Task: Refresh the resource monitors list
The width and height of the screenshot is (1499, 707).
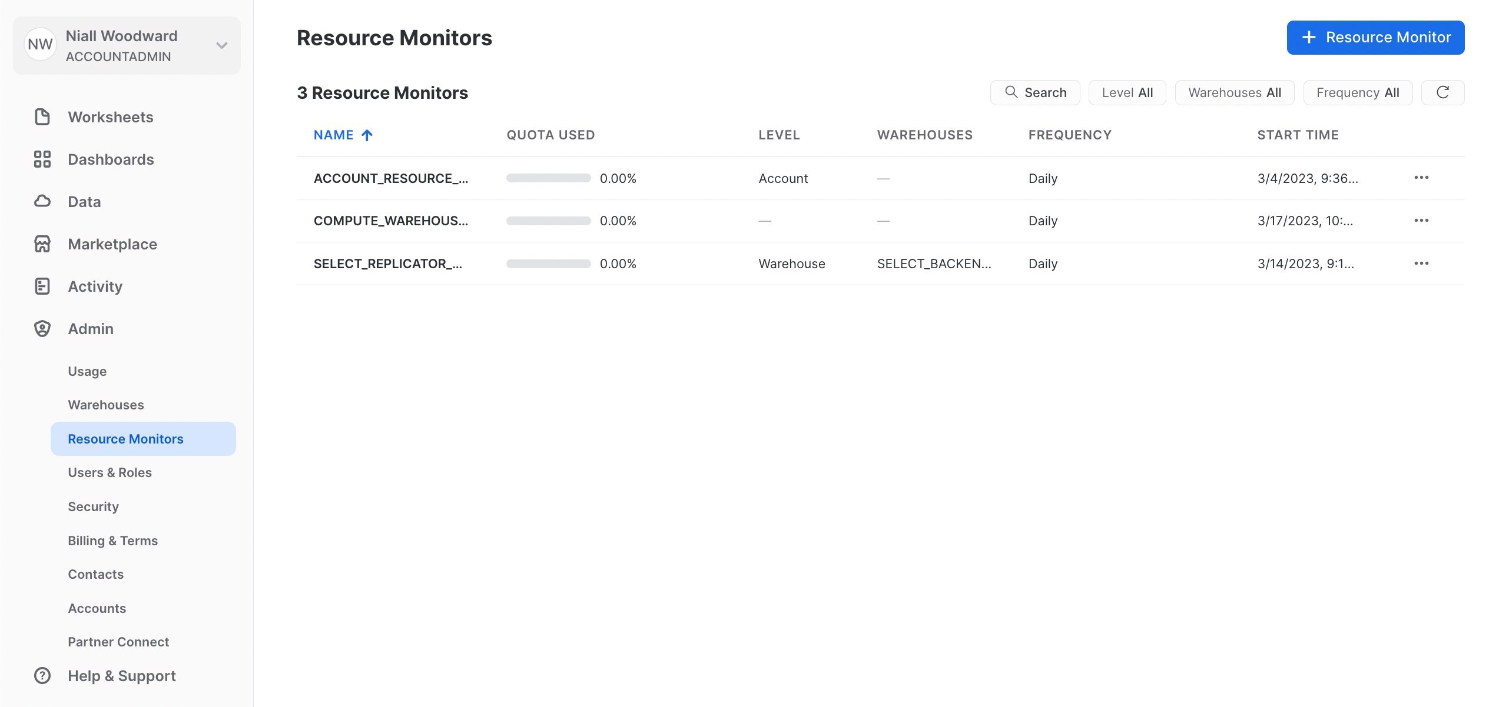Action: pos(1442,92)
